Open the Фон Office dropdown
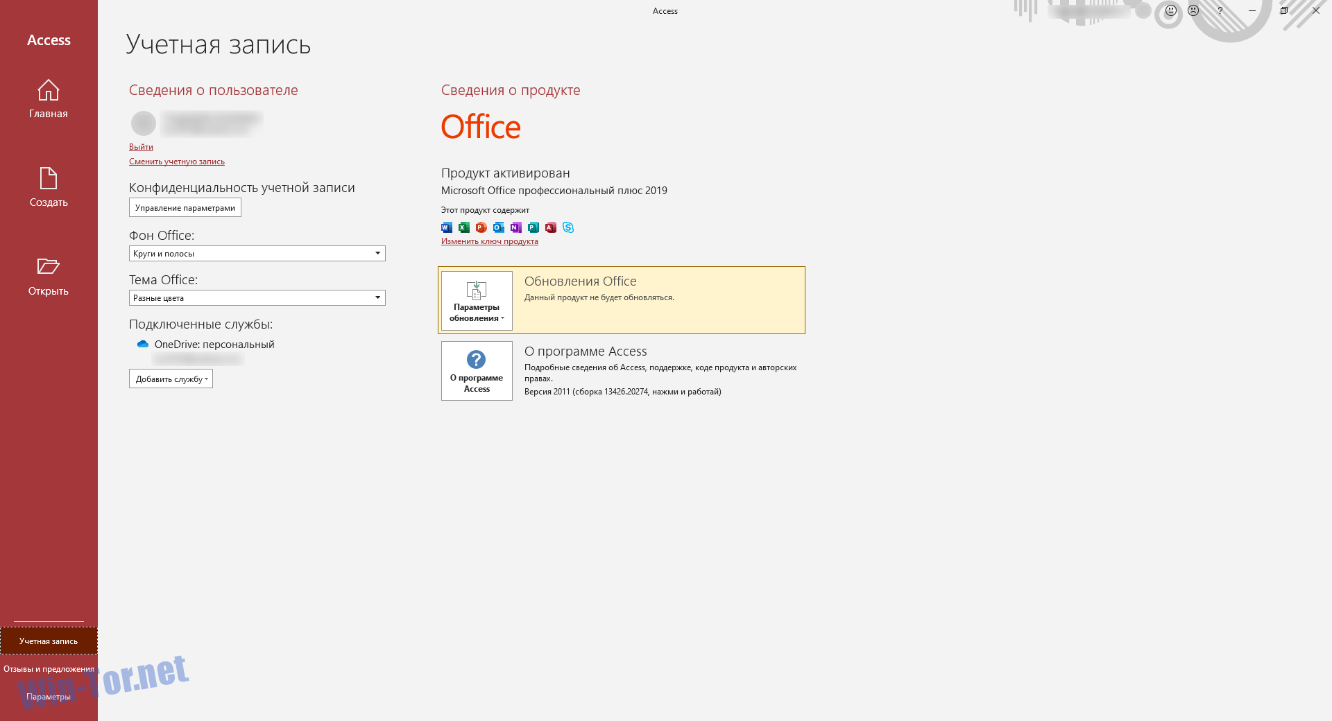The image size is (1332, 721). [257, 254]
